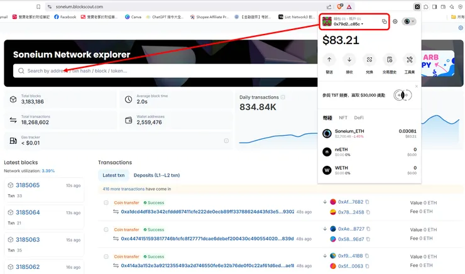Select the 幣種 tab in wallet
The width and height of the screenshot is (465, 274).
tap(327, 118)
